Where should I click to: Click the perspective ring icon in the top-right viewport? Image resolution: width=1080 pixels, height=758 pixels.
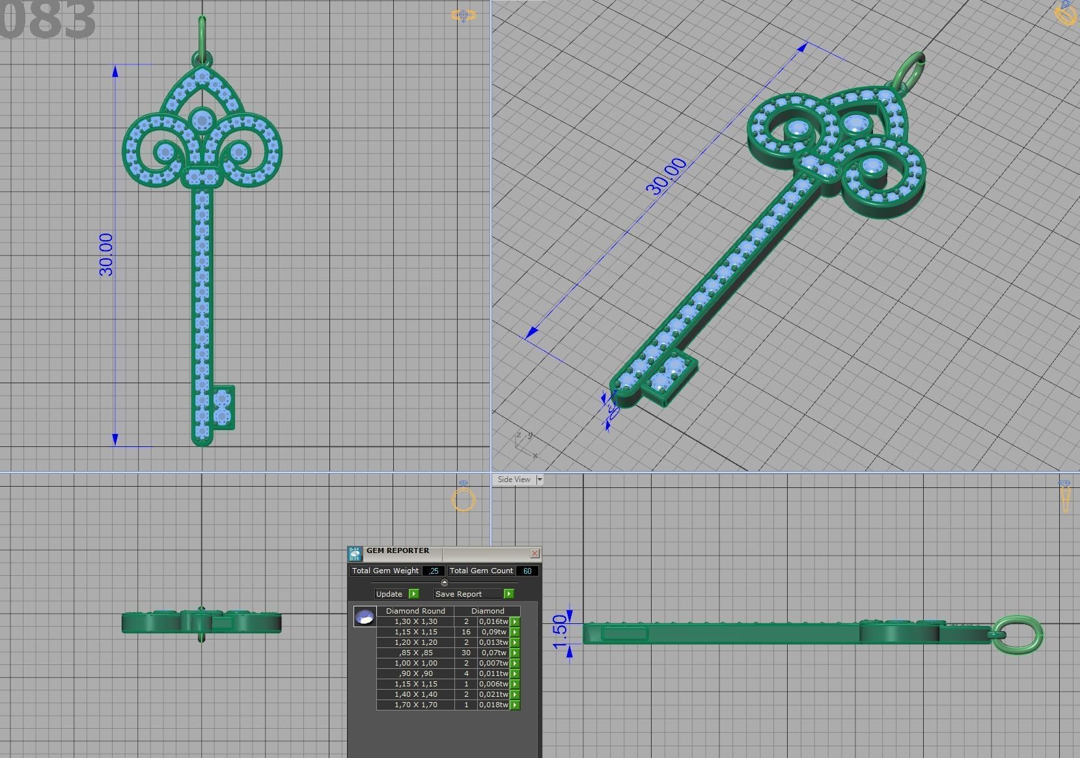point(1066,13)
